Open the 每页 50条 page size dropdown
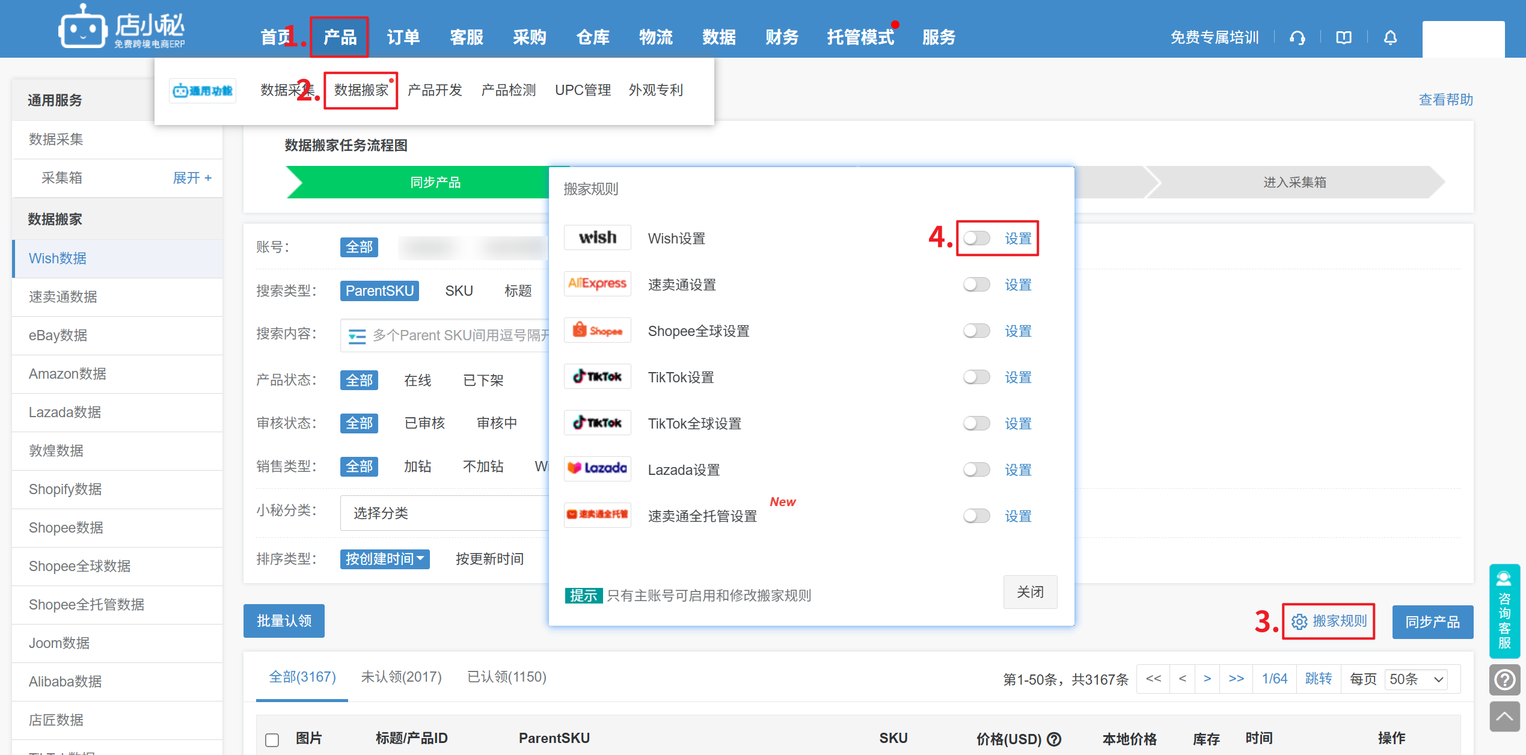Viewport: 1526px width, 755px height. [1416, 679]
